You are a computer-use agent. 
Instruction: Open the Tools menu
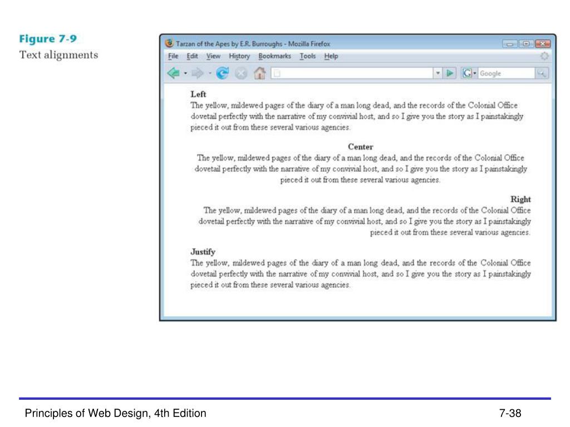[307, 56]
